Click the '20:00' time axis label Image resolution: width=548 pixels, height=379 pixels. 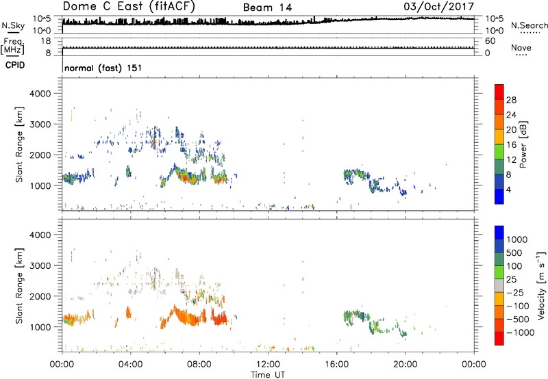tap(405, 365)
